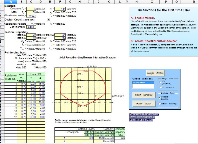This screenshot has height=144, width=198.
Task: Select Biaxial bending analysis type
Action: pyautogui.click(x=160, y=104)
